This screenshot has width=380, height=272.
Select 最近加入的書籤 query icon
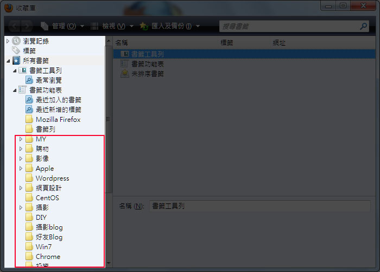[x=29, y=100]
